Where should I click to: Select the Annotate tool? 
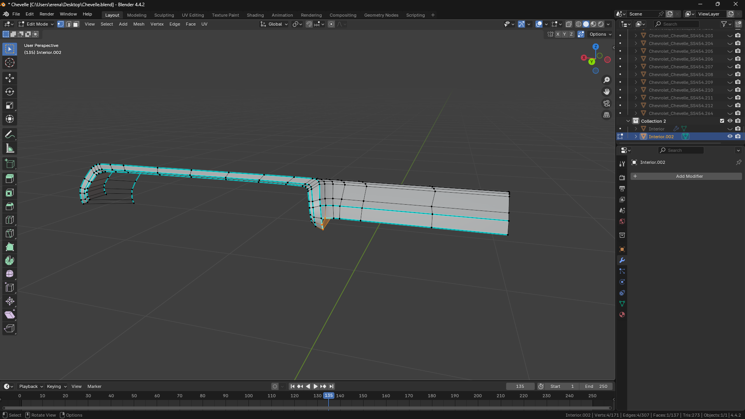tap(10, 135)
